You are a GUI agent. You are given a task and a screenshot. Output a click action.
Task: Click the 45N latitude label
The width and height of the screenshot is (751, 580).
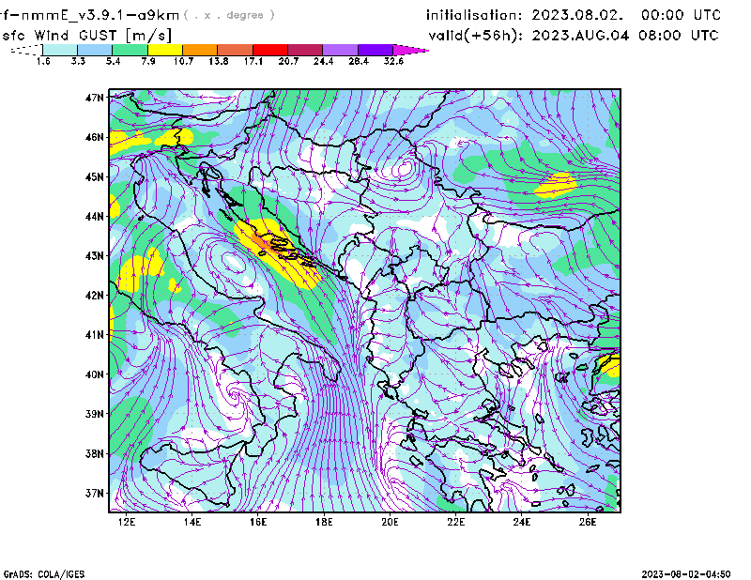pyautogui.click(x=95, y=177)
